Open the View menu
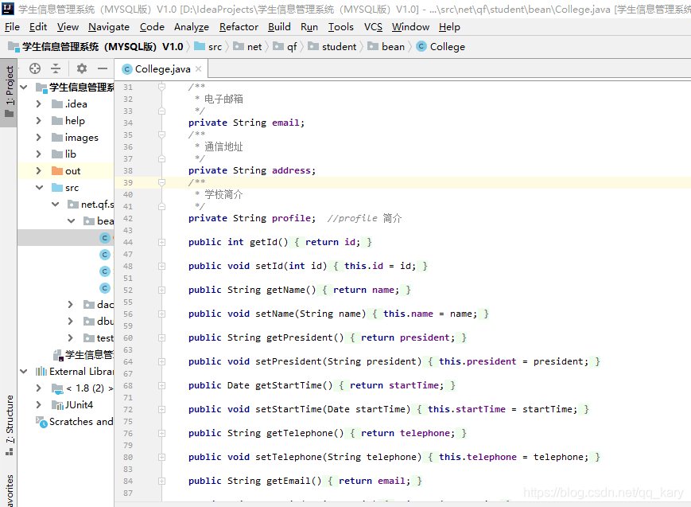 (68, 27)
